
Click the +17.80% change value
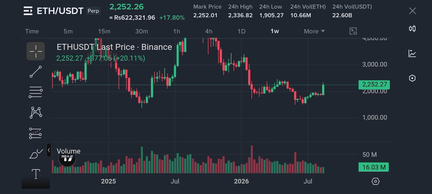[x=172, y=18]
